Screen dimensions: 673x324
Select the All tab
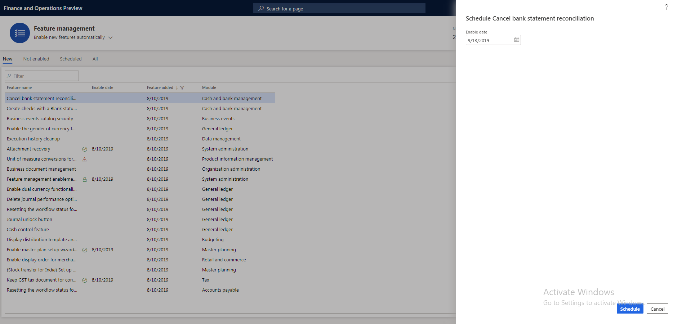tap(95, 59)
